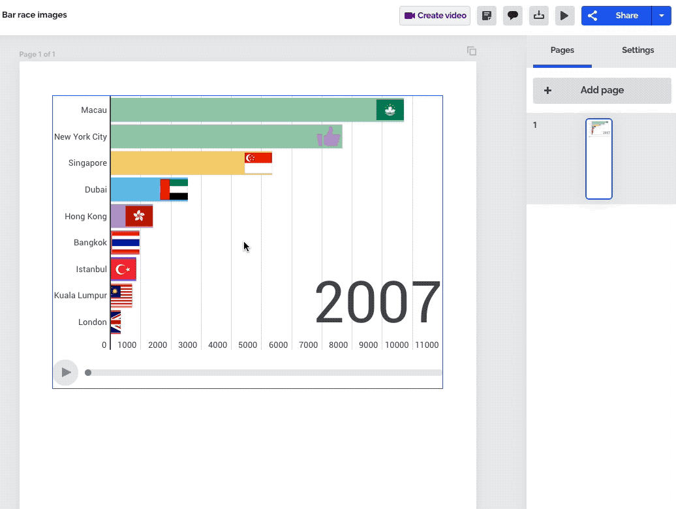Click the Turkey flag on Istanbul bar
676x509 pixels.
pos(123,269)
